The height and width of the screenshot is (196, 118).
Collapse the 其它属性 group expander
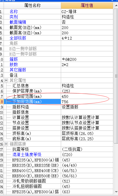pos(6,80)
